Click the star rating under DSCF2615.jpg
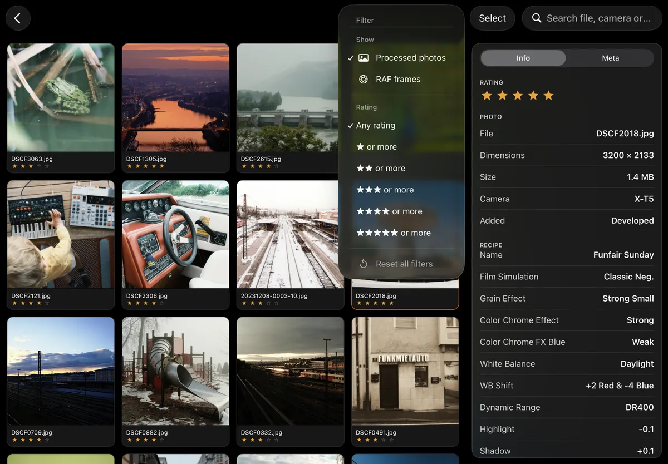Screen dimensions: 668x464 (260, 166)
